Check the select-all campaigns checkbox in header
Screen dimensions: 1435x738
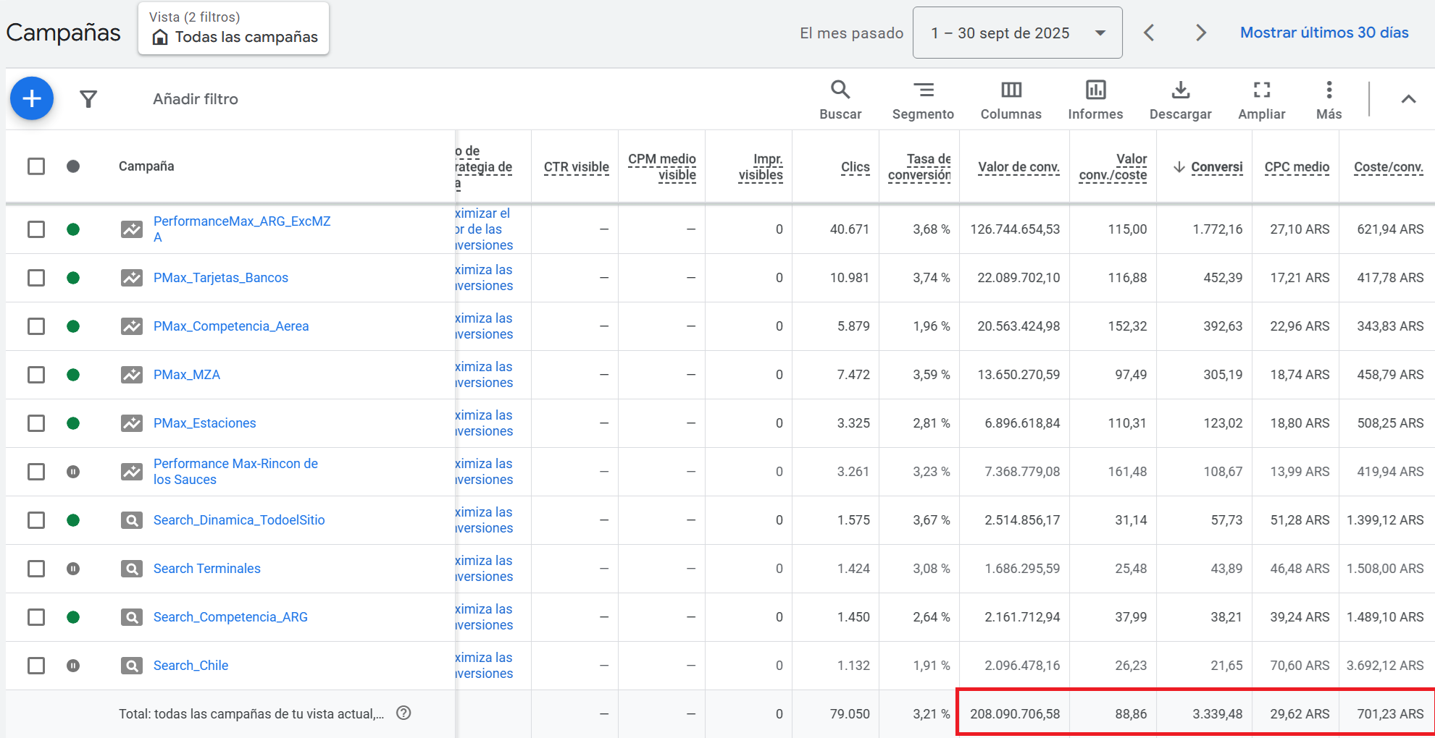click(36, 166)
